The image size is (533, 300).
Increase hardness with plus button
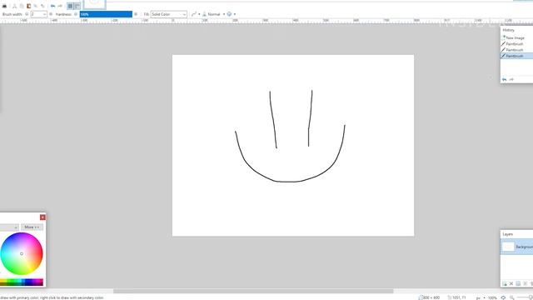pos(136,14)
